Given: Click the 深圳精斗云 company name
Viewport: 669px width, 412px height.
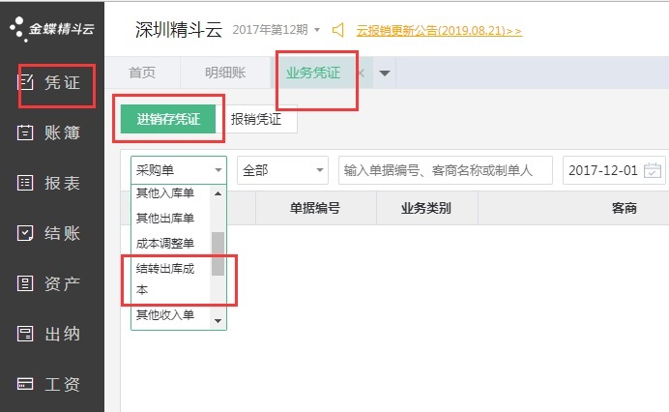Looking at the screenshot, I should point(179,29).
